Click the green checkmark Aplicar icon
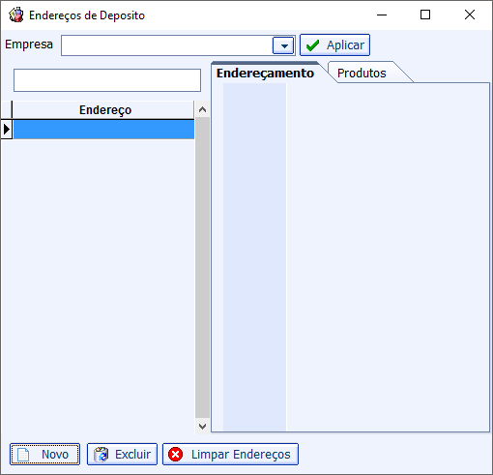493x475 pixels. pyautogui.click(x=312, y=45)
